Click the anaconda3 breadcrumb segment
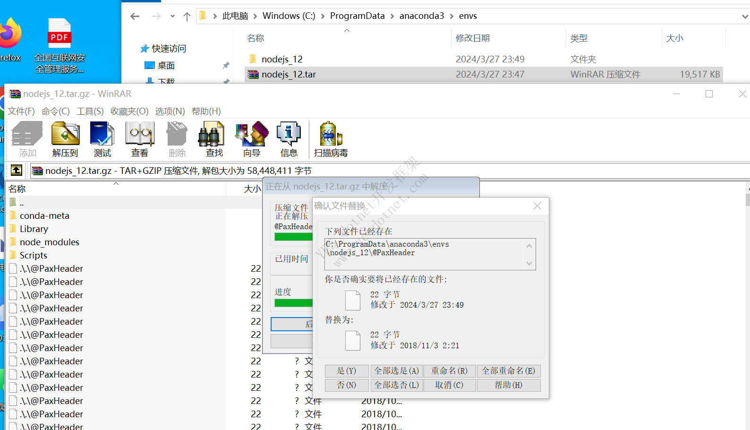The width and height of the screenshot is (750, 430). [x=422, y=16]
